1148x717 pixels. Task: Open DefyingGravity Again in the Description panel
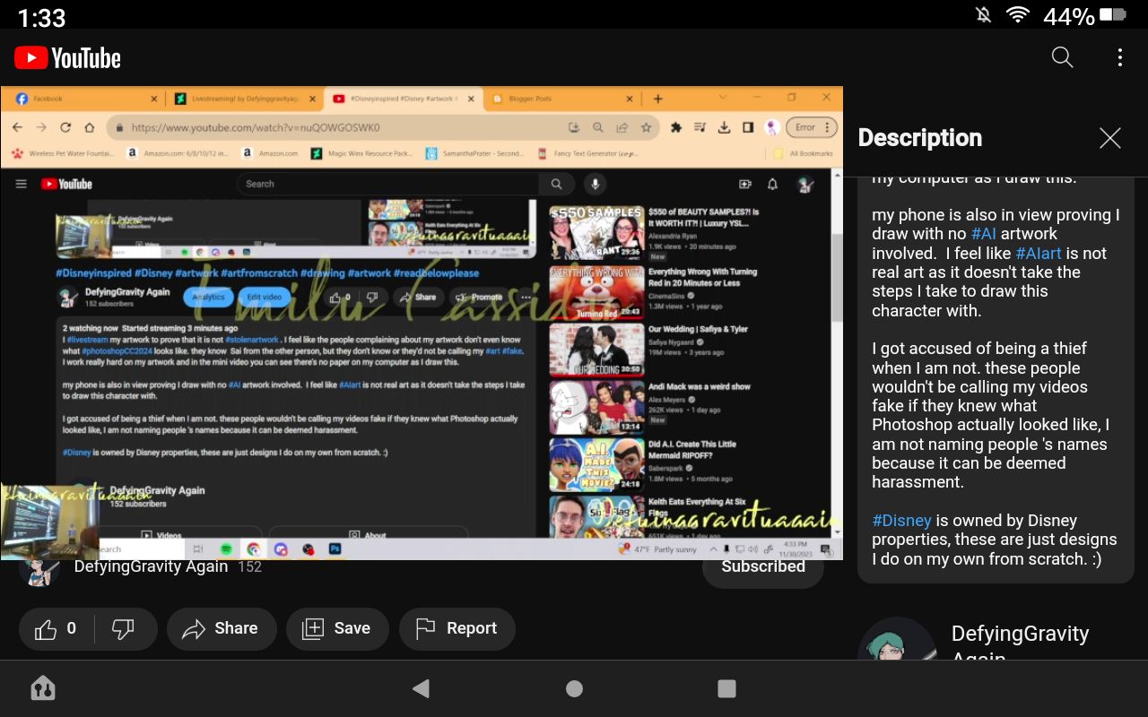point(1020,645)
